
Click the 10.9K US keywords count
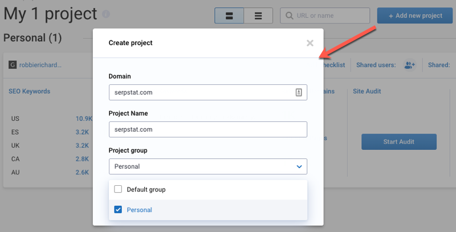[x=84, y=119]
